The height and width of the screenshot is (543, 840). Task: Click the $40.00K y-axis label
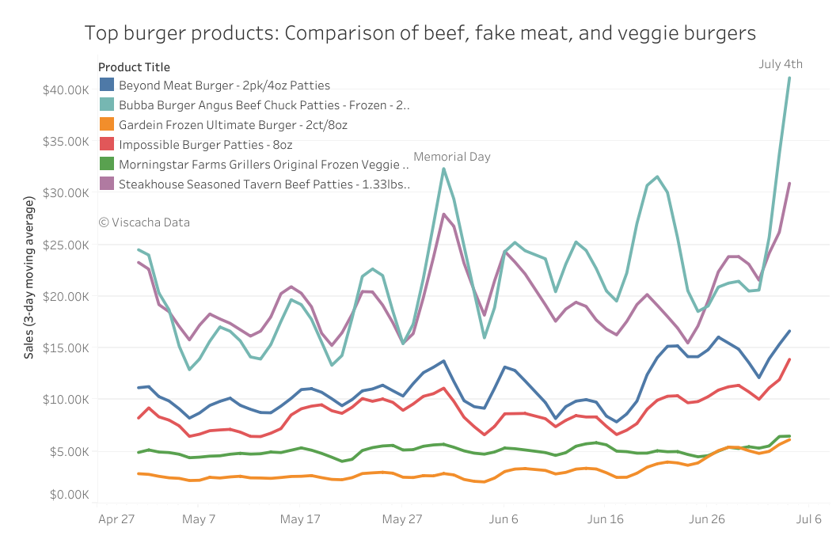tap(66, 90)
